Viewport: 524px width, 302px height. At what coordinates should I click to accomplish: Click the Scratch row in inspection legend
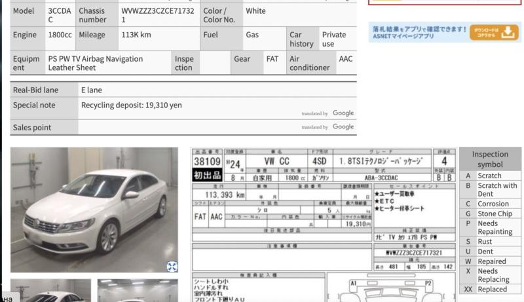pyautogui.click(x=490, y=176)
